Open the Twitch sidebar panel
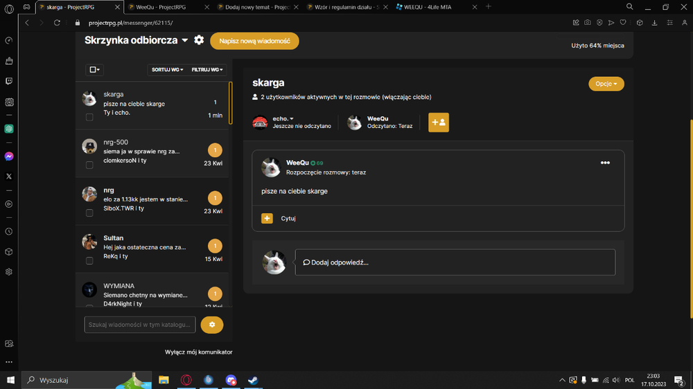The image size is (693, 389). click(x=9, y=81)
